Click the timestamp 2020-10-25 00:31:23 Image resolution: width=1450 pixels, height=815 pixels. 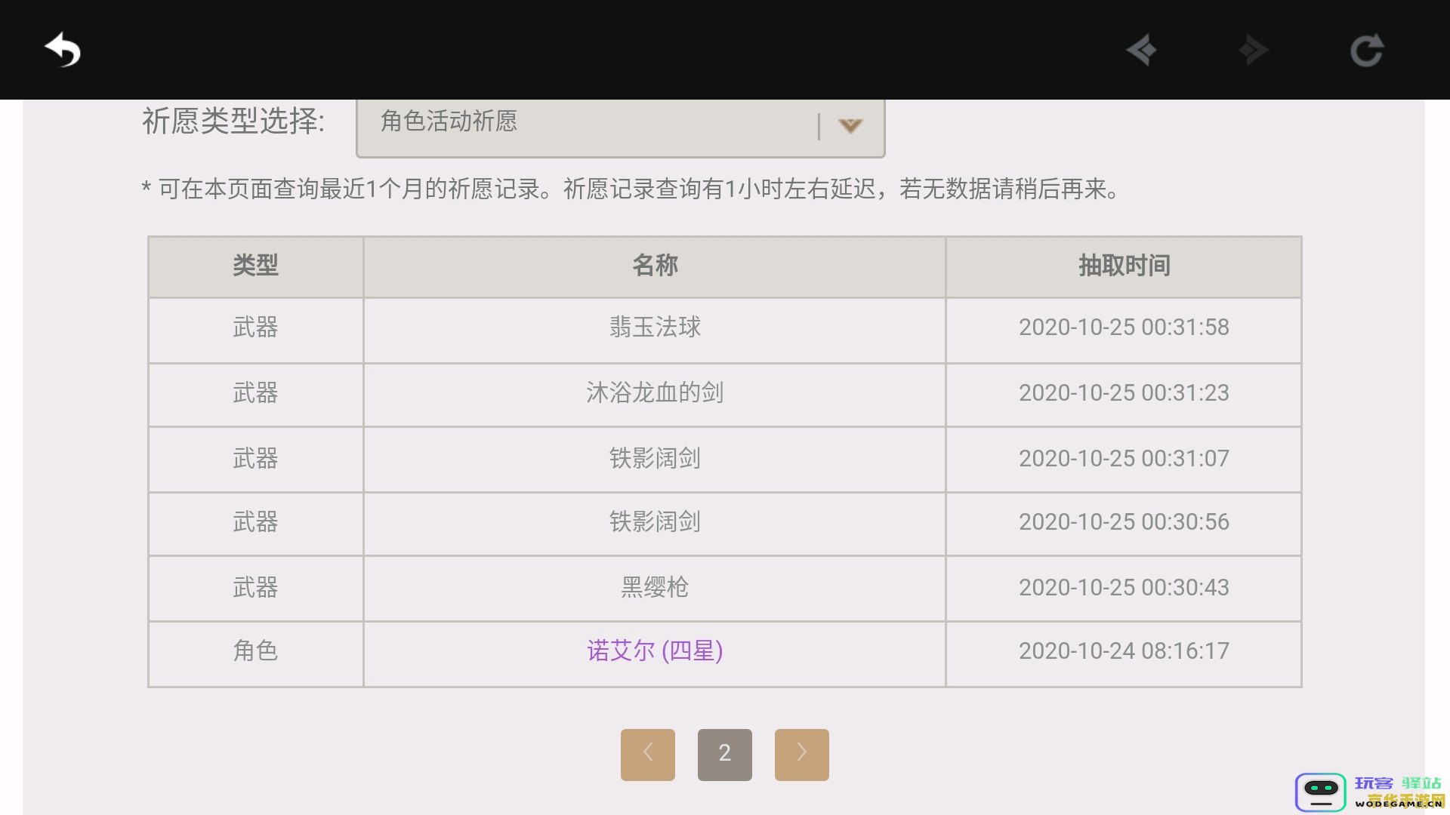[1124, 392]
